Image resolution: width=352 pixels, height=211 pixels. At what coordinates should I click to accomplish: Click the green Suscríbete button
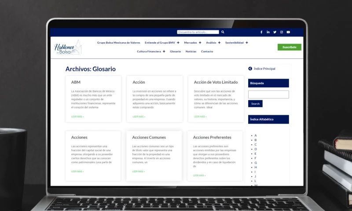290,47
